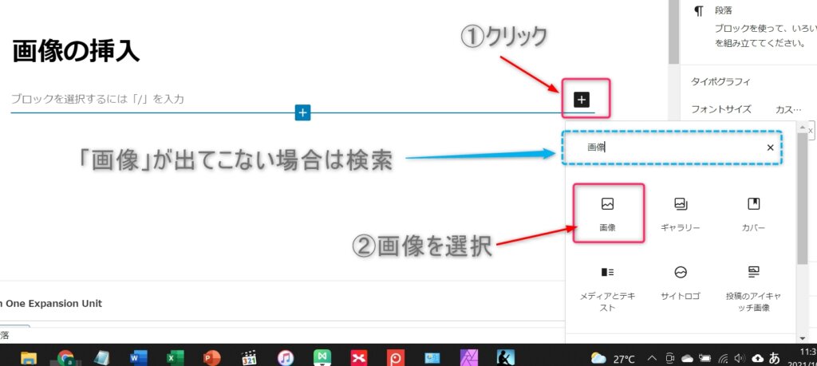
Task: Select the 画像 image block
Action: 608,214
